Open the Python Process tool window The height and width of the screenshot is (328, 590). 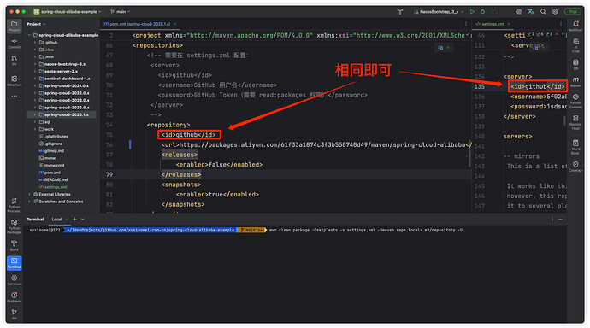(14, 206)
